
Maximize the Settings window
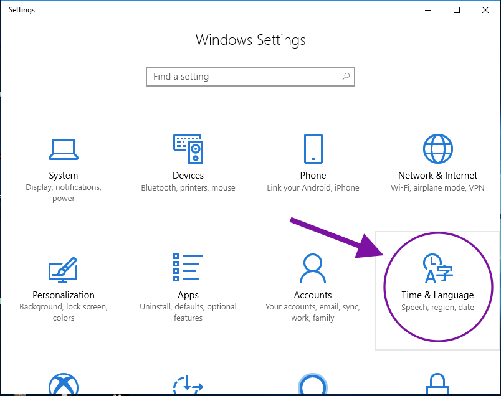coord(457,10)
